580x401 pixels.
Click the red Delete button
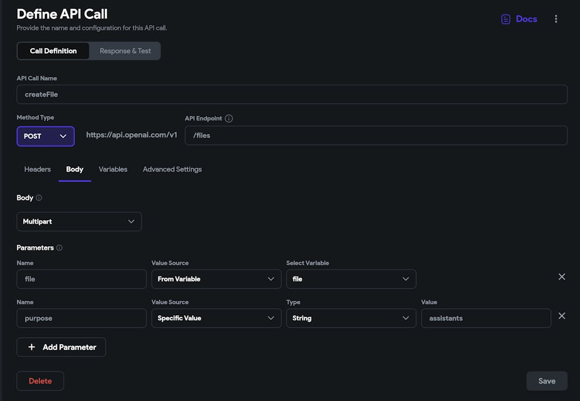pos(40,381)
